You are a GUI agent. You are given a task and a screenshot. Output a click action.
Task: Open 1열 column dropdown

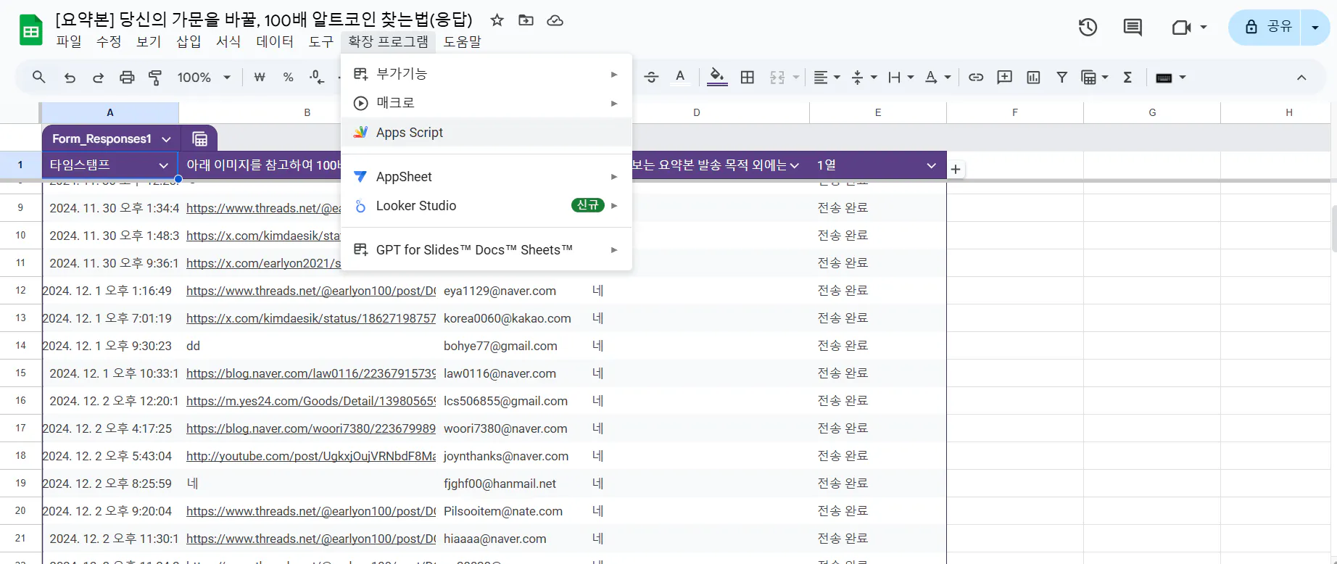coord(931,165)
